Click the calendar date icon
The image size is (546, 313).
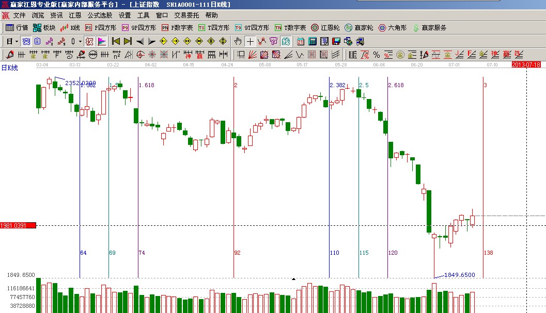(300, 41)
